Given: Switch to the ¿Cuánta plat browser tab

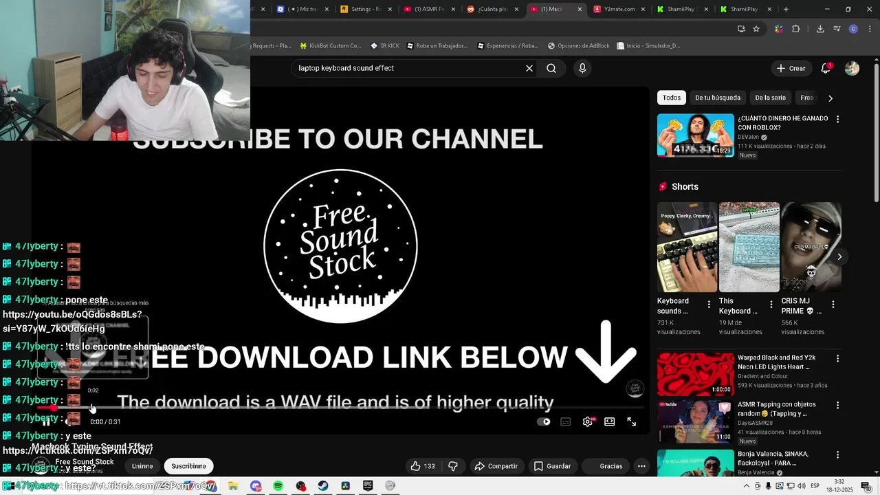Looking at the screenshot, I should pos(492,10).
